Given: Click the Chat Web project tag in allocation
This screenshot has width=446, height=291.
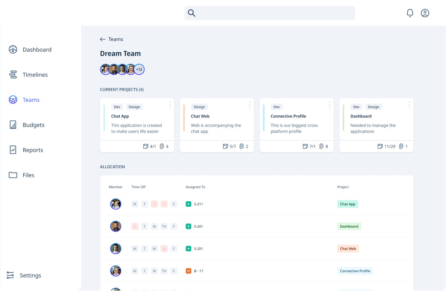Looking at the screenshot, I should pos(348,249).
